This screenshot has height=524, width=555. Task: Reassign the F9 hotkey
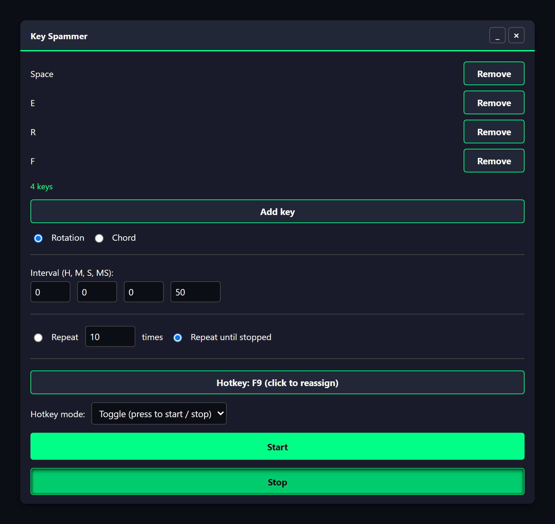[x=277, y=382]
